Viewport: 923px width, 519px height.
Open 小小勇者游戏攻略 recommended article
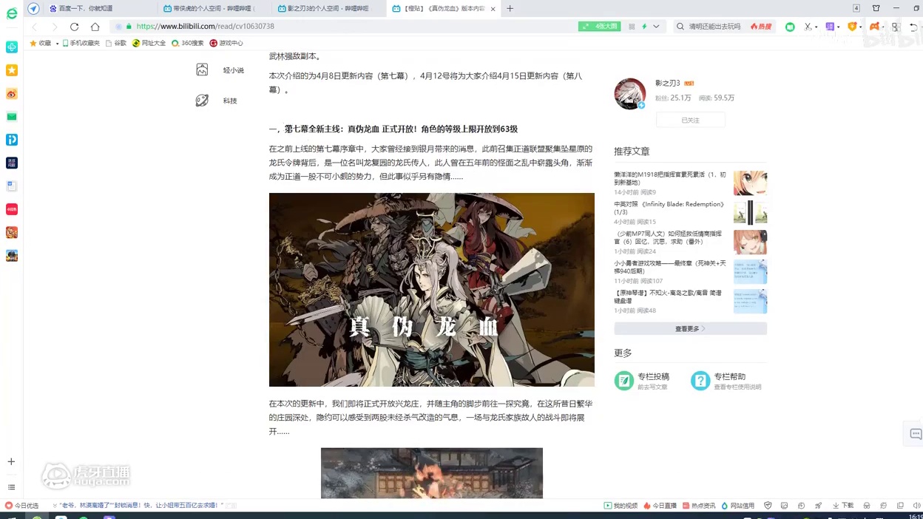670,267
